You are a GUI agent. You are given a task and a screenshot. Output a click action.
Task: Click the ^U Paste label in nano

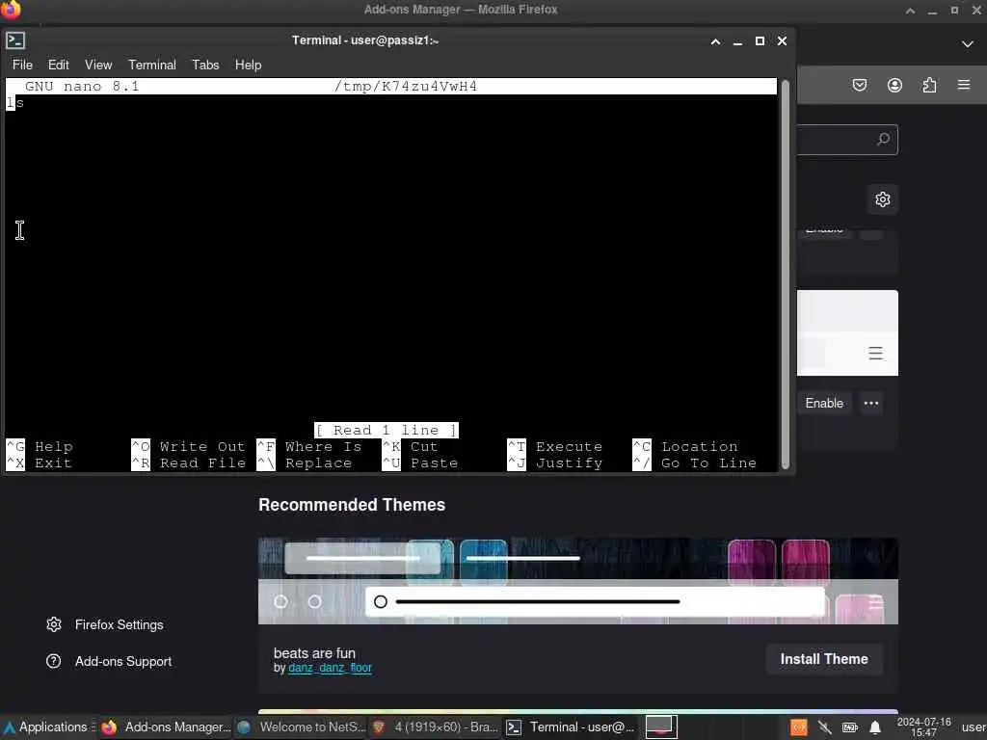tap(420, 463)
